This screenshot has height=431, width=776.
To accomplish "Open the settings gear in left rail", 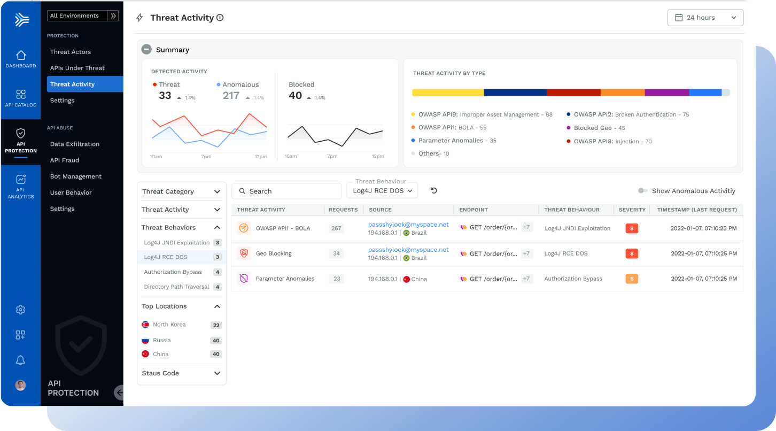I will [21, 310].
